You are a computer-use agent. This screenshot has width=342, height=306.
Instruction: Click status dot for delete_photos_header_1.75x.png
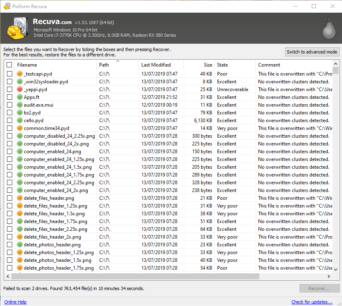click(x=20, y=268)
